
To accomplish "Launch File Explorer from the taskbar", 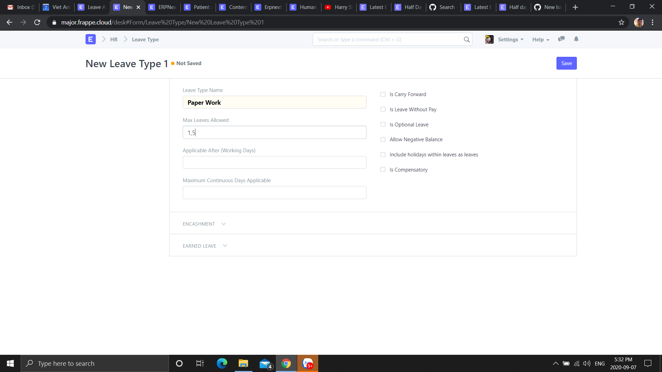I will coord(243,363).
